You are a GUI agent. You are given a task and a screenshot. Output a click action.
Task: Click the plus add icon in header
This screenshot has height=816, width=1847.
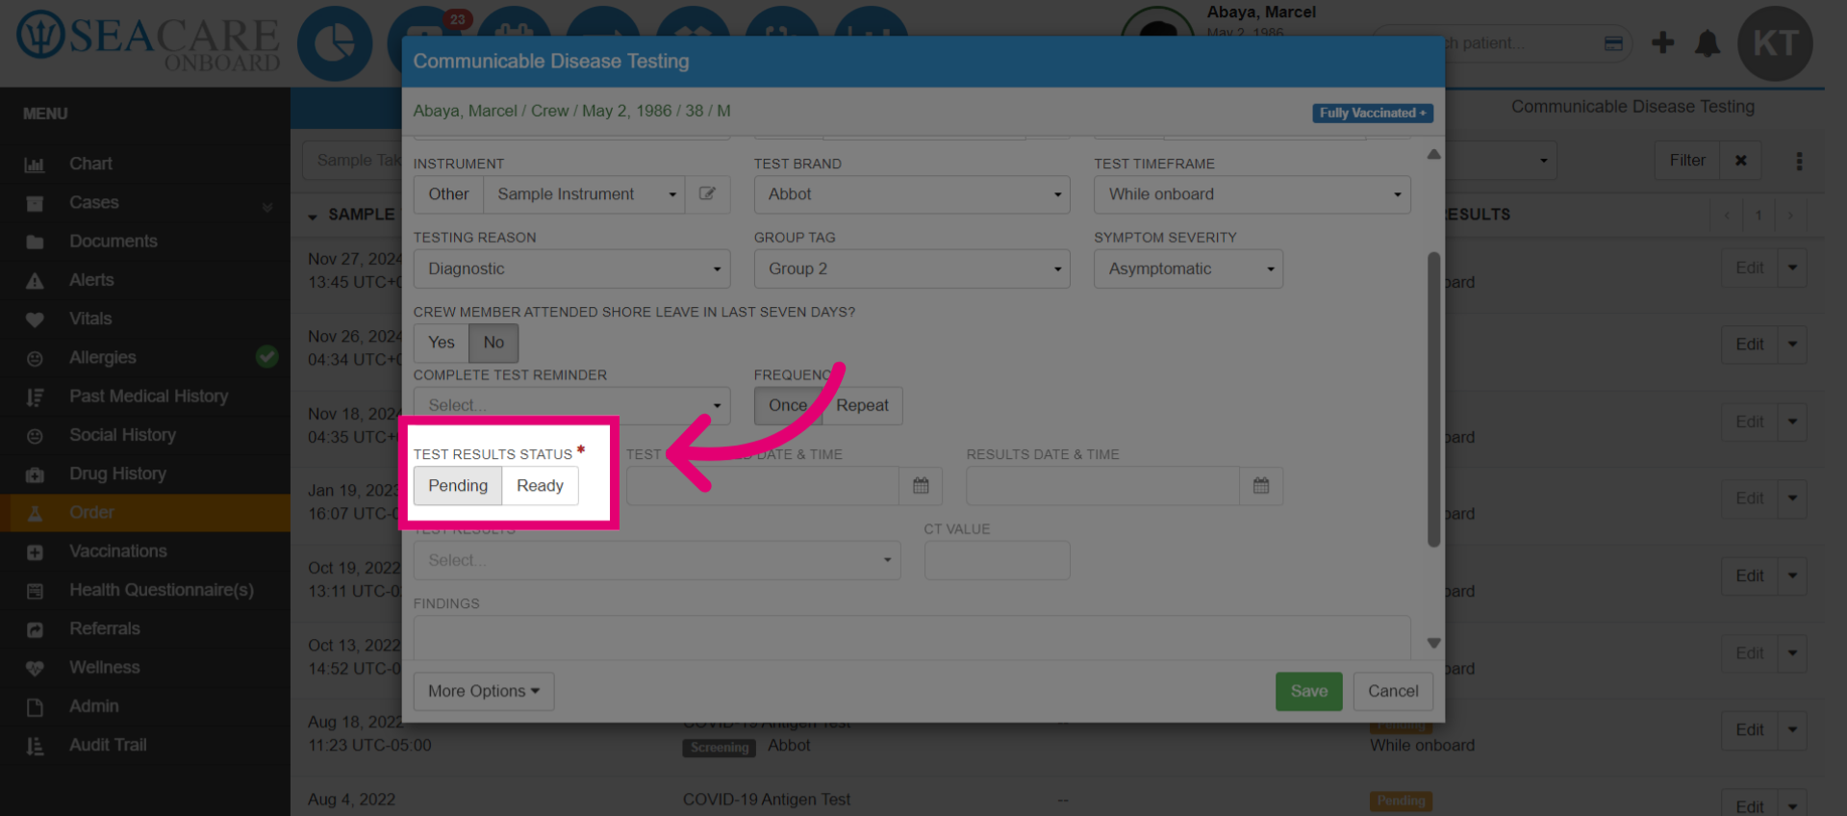click(1662, 42)
